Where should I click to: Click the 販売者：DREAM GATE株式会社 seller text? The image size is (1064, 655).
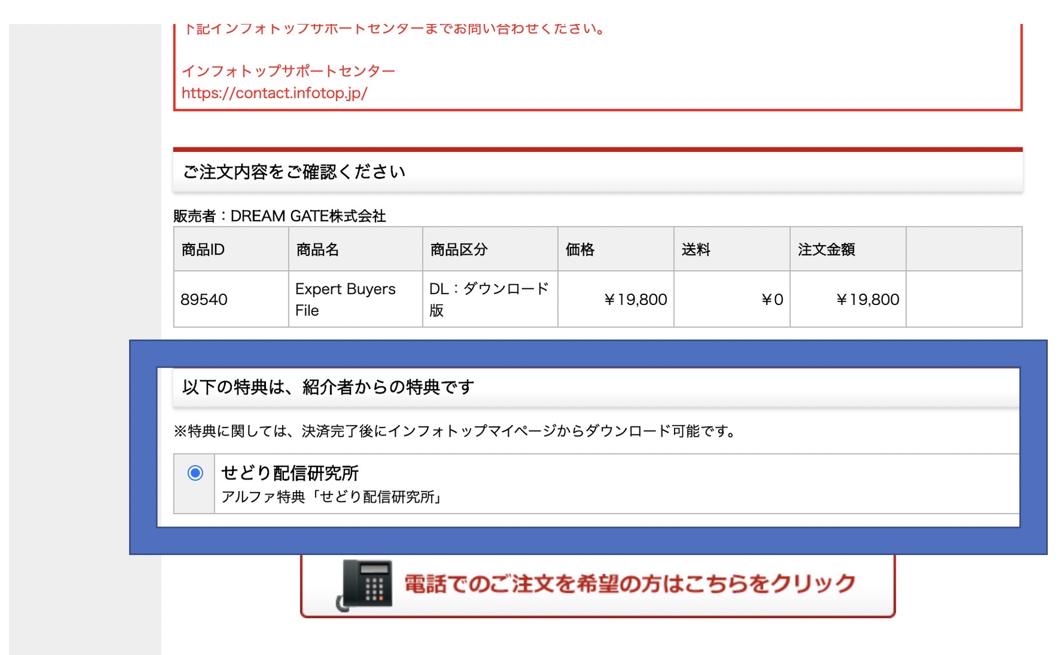click(279, 216)
